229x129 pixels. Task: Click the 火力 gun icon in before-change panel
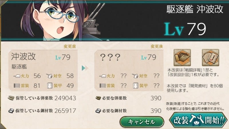(x=17, y=76)
